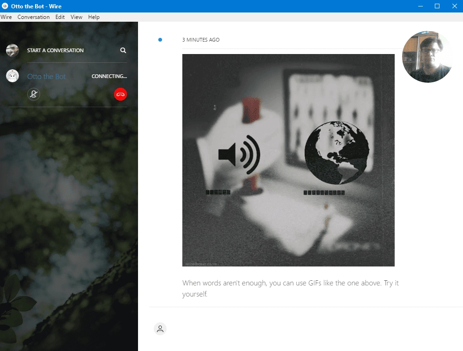Viewport: 463px width, 351px height.
Task: Open the Edit menu
Action: (60, 17)
